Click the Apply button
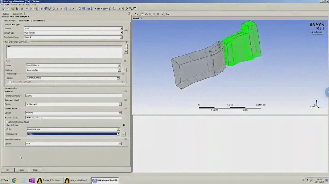 click(x=21, y=170)
